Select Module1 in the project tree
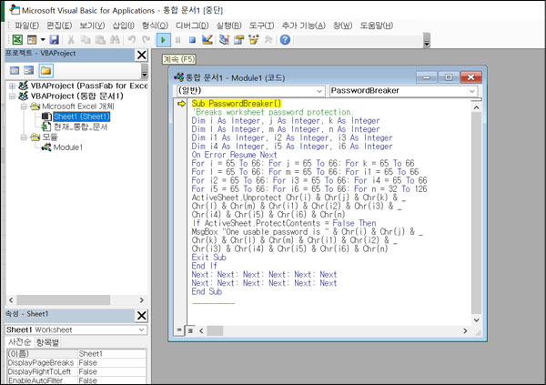The image size is (546, 385). coord(67,147)
